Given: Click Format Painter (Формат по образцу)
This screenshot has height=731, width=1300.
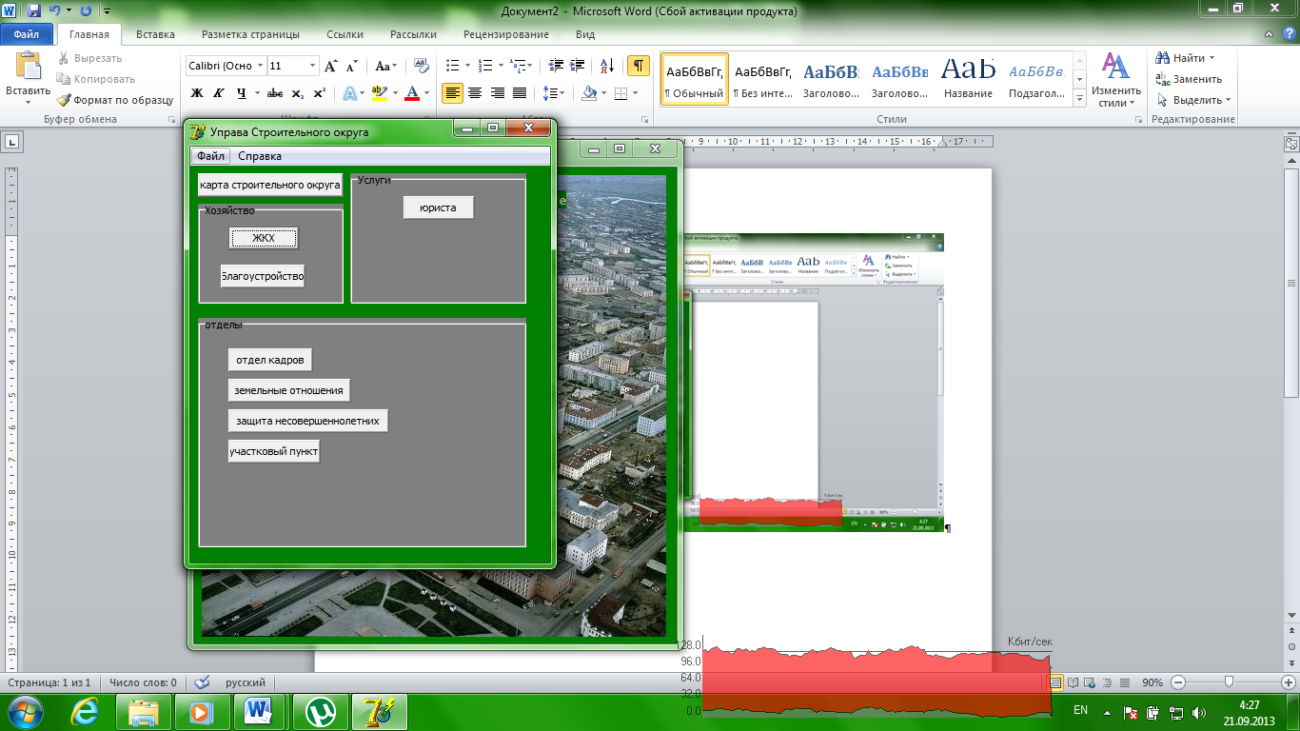Looking at the screenshot, I should pyautogui.click(x=115, y=100).
